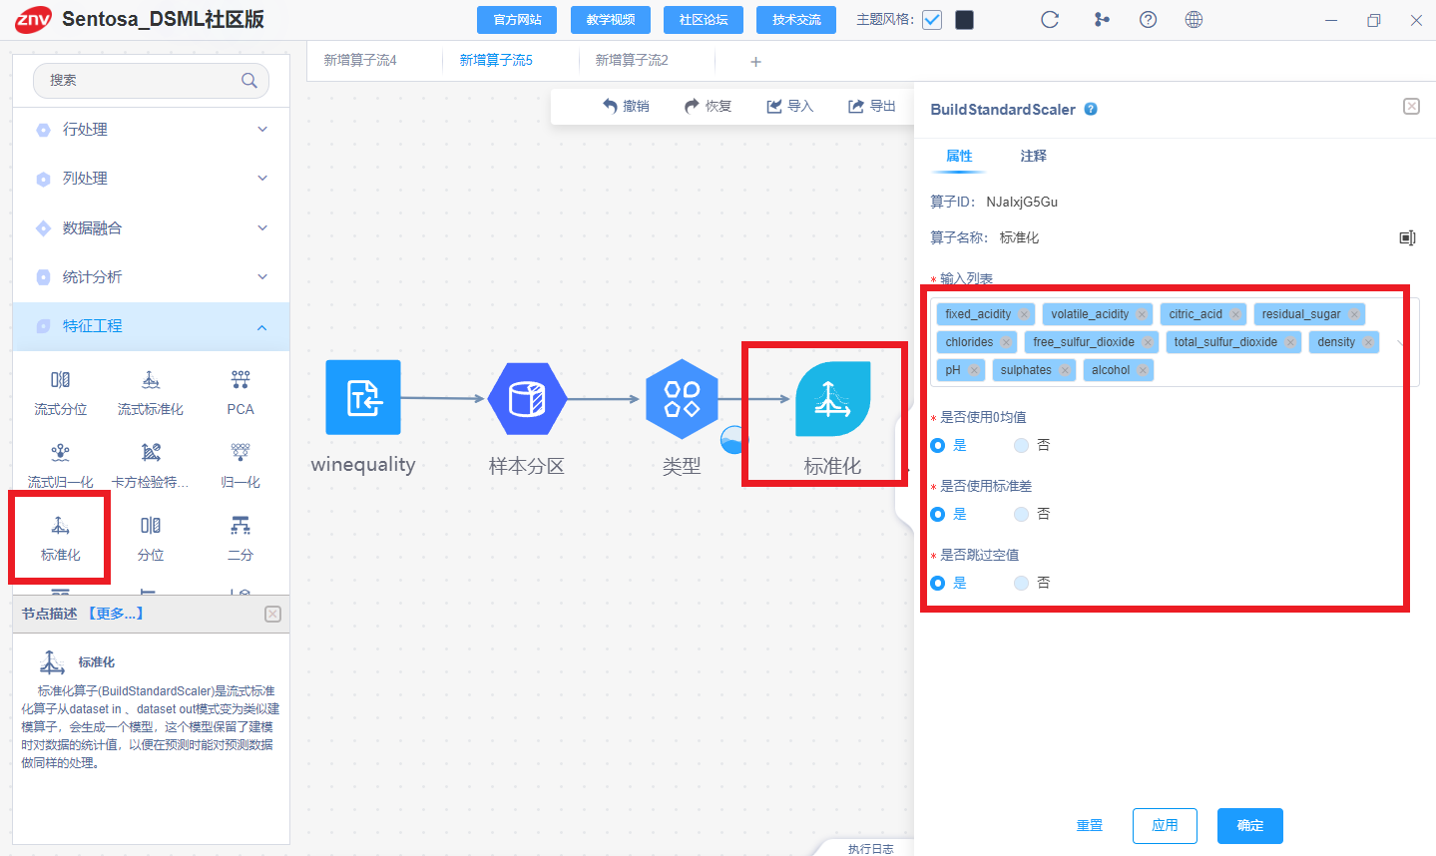Open the 【更多...】 node description link

[x=116, y=614]
